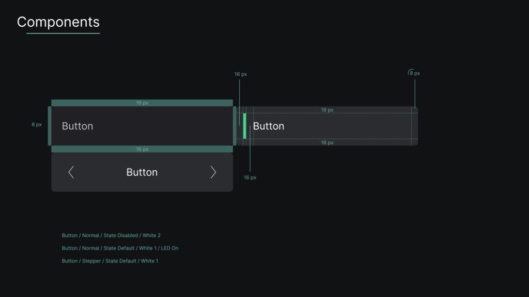The width and height of the screenshot is (529, 297).
Task: Click the left chevron on stepper button
Action: point(71,172)
